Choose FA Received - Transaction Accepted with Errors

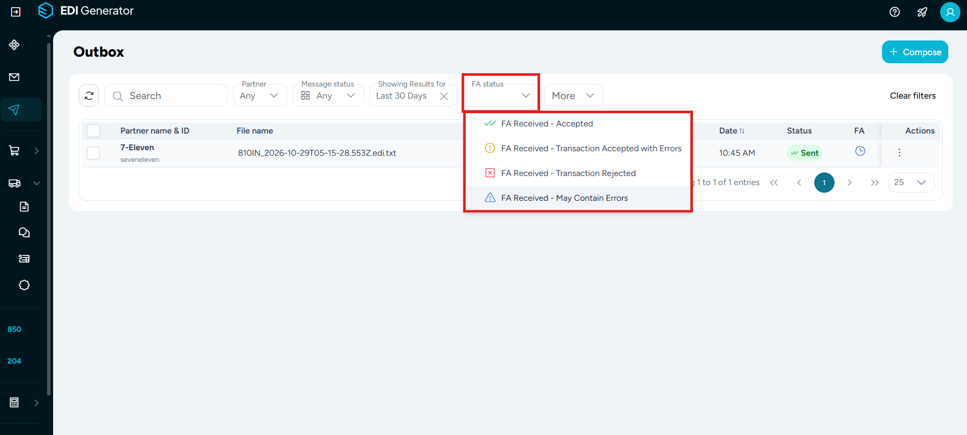point(578,149)
